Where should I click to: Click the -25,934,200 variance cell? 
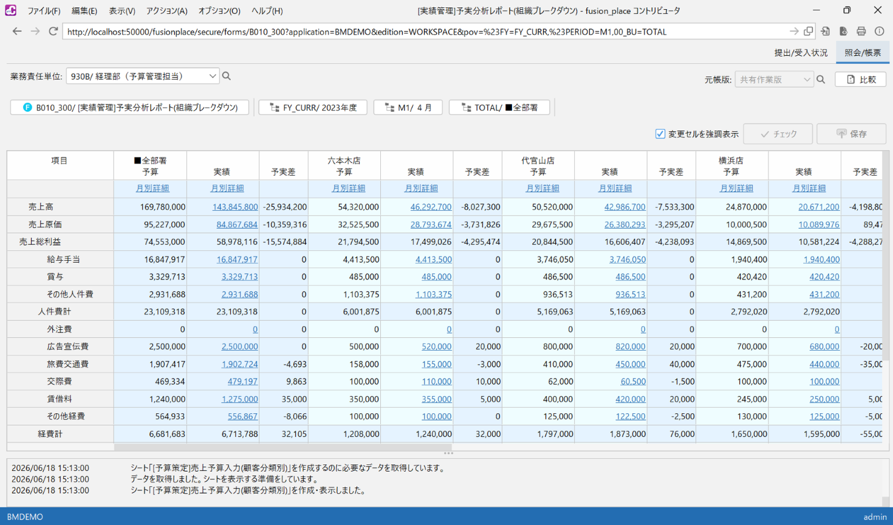pyautogui.click(x=284, y=207)
